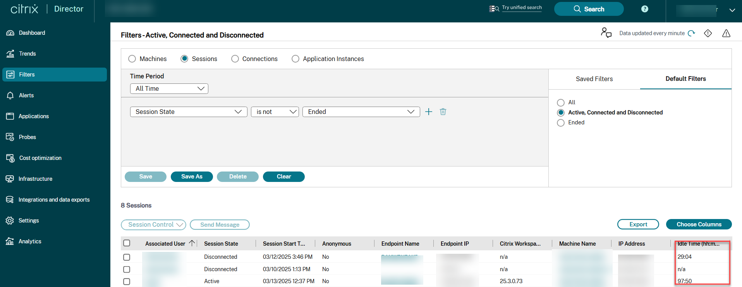This screenshot has width=742, height=287.
Task: Click the warning triangle alerts icon
Action: tap(726, 33)
